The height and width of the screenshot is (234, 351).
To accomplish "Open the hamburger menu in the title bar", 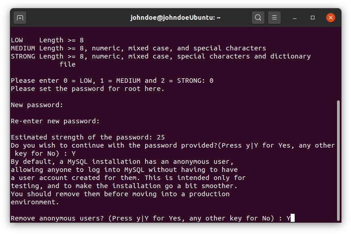I will point(274,18).
